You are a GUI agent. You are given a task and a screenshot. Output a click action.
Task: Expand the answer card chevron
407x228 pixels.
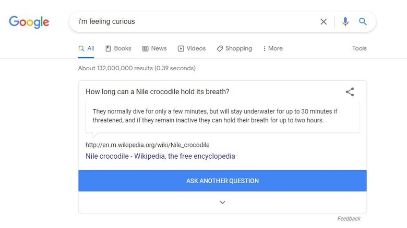(222, 202)
